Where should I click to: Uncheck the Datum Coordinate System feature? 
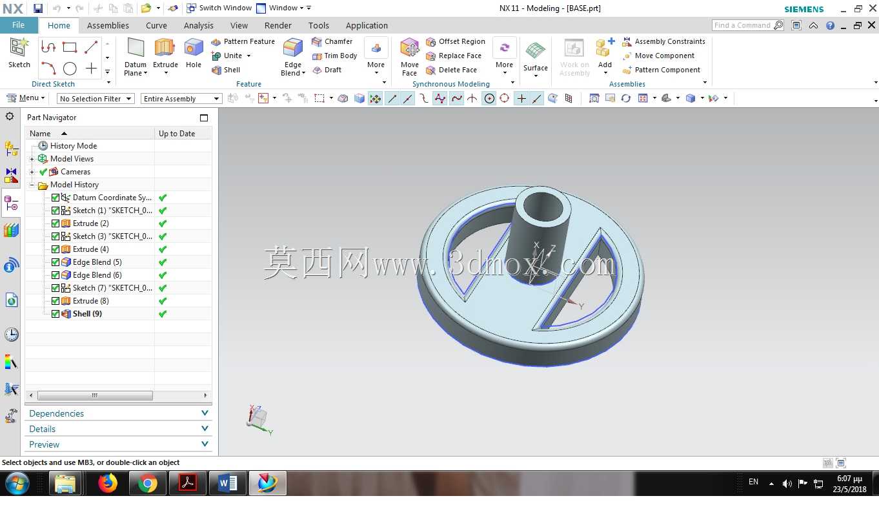pyautogui.click(x=56, y=198)
